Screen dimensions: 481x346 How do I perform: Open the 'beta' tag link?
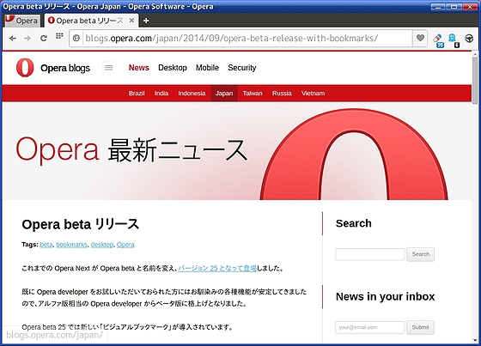[46, 245]
